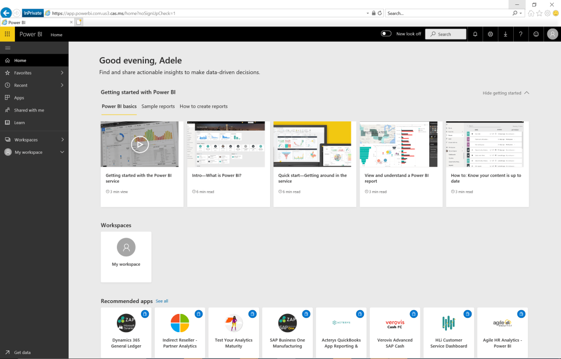Expand the Favorites flyout chevron

point(62,73)
